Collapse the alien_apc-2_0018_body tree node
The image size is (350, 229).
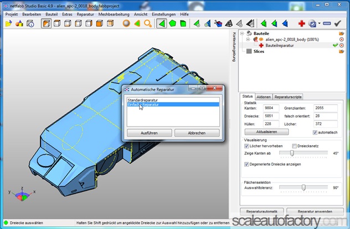click(248, 39)
